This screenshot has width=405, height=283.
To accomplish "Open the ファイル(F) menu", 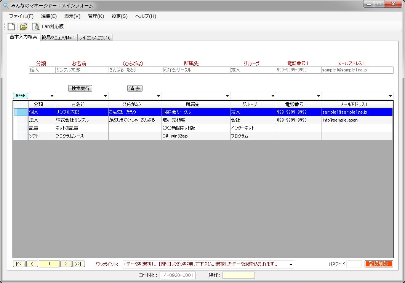I will coord(21,16).
